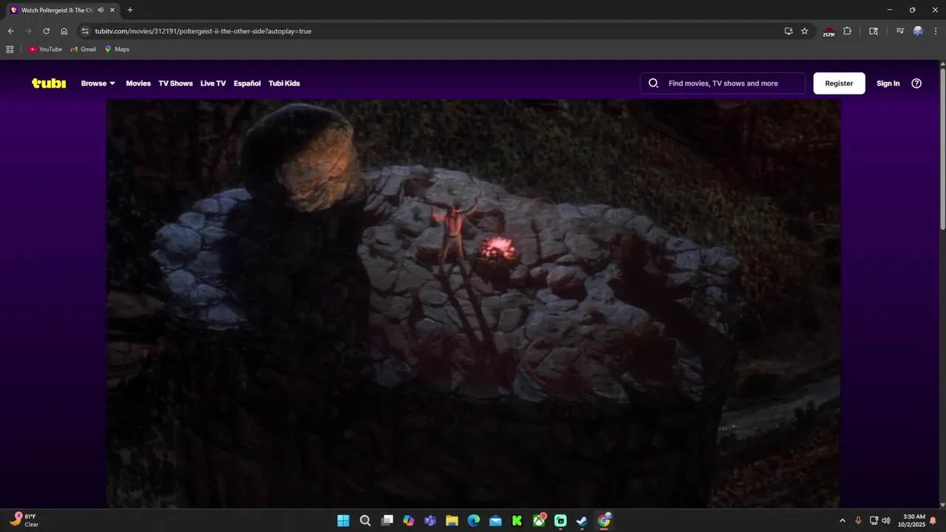Open the red extension with counter badge

[x=828, y=32]
